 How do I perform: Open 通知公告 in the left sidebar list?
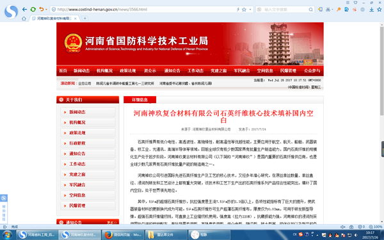click(88, 154)
